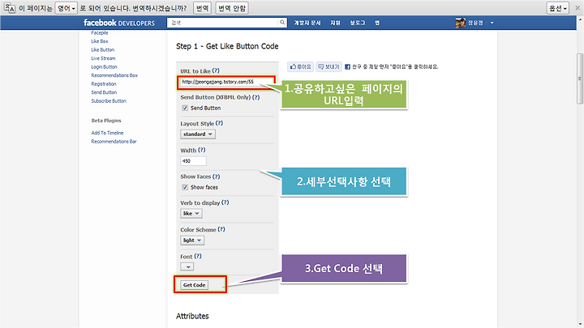Screen dimensions: 584x328
Task: Click the Width input field showing 450
Action: pyautogui.click(x=193, y=161)
